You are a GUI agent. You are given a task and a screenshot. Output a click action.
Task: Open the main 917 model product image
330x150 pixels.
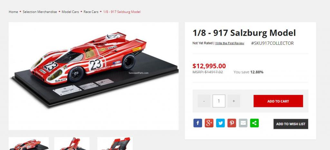[93, 76]
